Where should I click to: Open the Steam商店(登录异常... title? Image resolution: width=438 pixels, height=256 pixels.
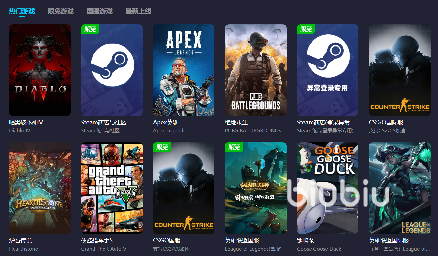click(326, 123)
